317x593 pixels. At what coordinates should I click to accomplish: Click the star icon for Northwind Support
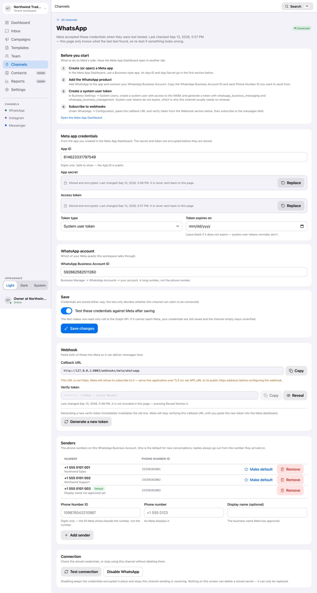[246, 480]
